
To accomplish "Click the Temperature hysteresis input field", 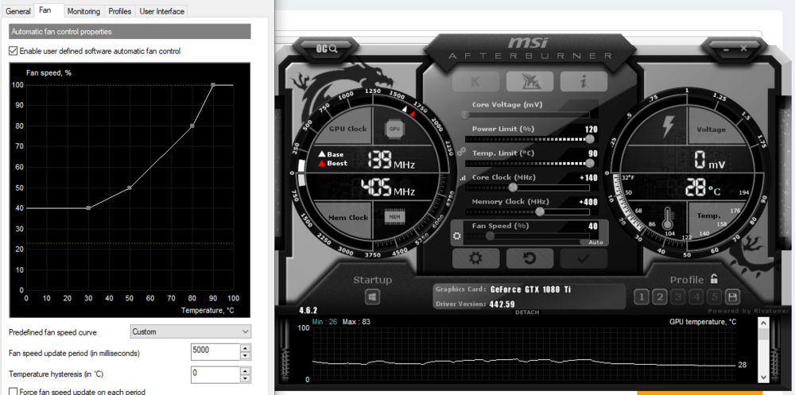I will point(215,374).
